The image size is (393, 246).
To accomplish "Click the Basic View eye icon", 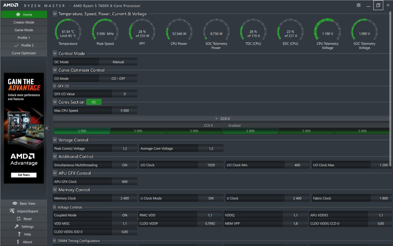I will [x=15, y=203].
